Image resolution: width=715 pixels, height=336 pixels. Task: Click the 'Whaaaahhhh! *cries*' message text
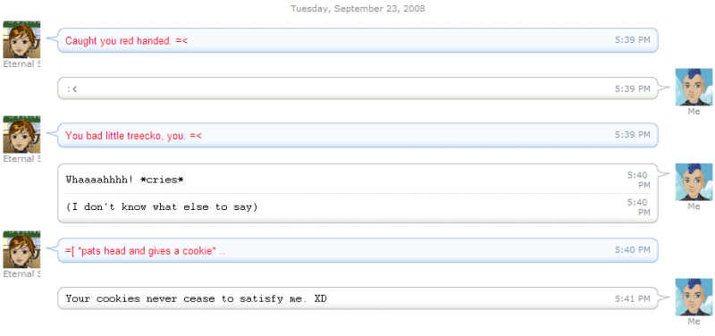click(124, 180)
